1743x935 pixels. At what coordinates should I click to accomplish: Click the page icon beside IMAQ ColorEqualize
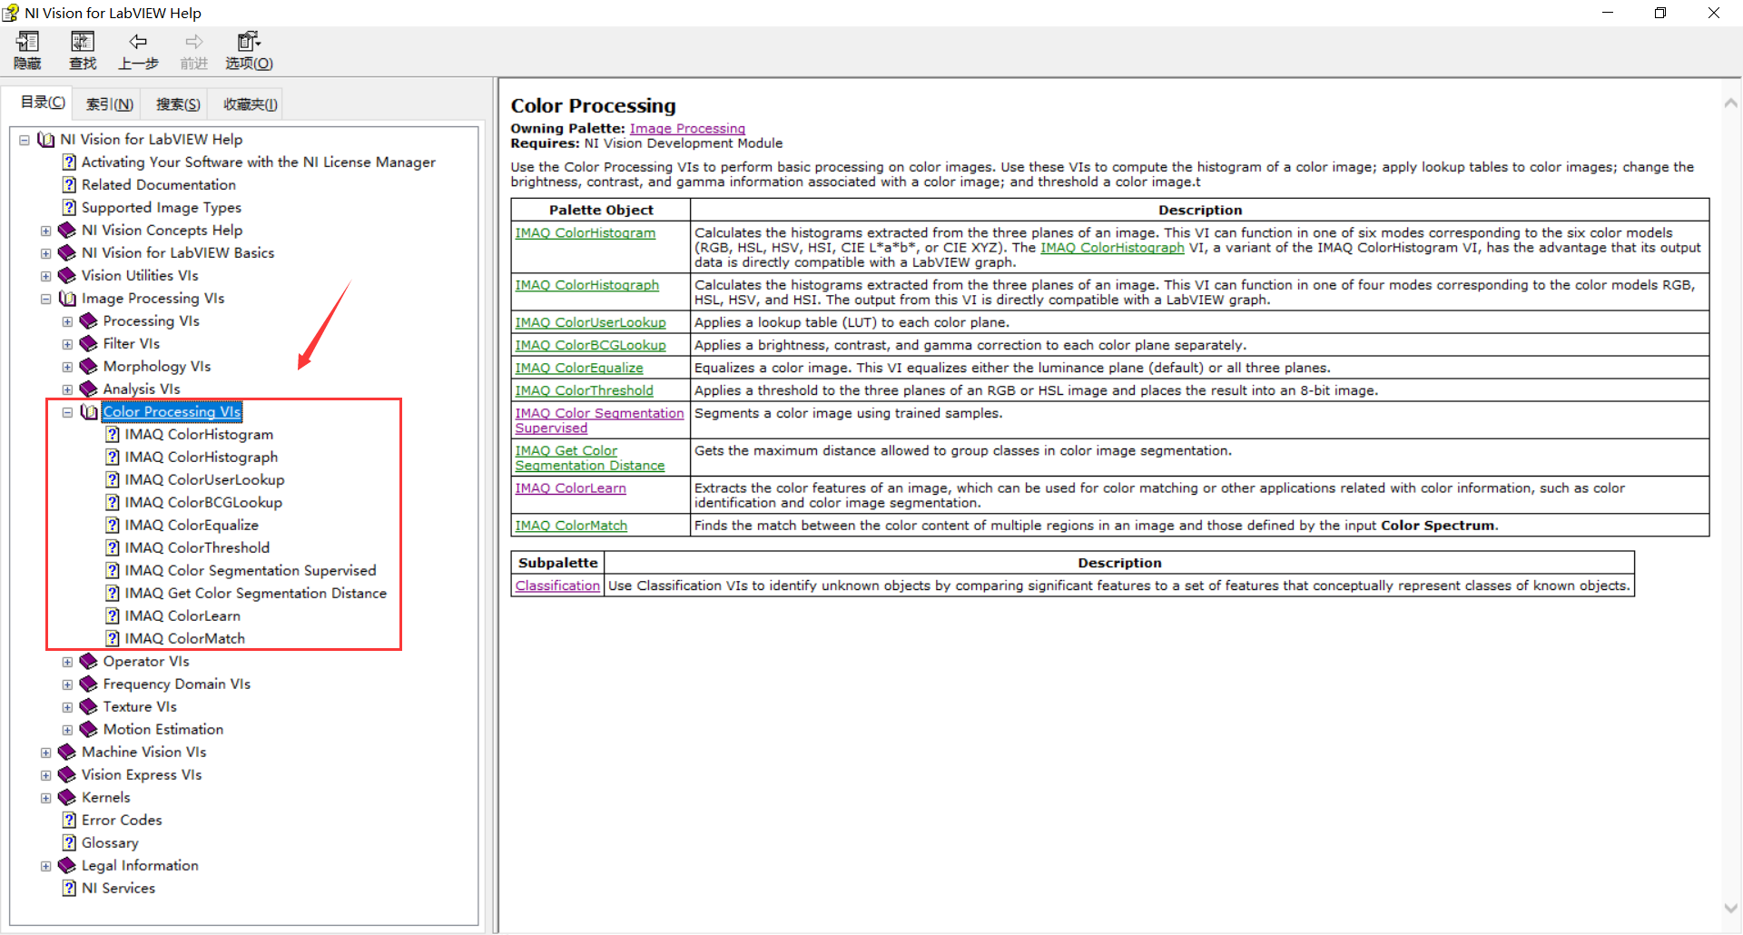pos(113,526)
